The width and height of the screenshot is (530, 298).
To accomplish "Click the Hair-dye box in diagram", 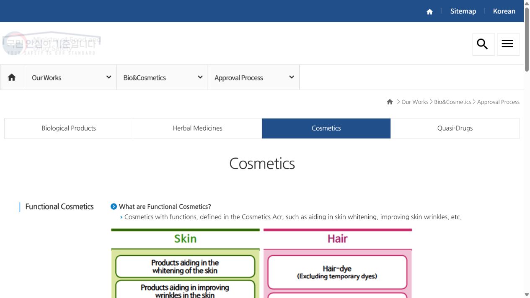I will coord(337,272).
